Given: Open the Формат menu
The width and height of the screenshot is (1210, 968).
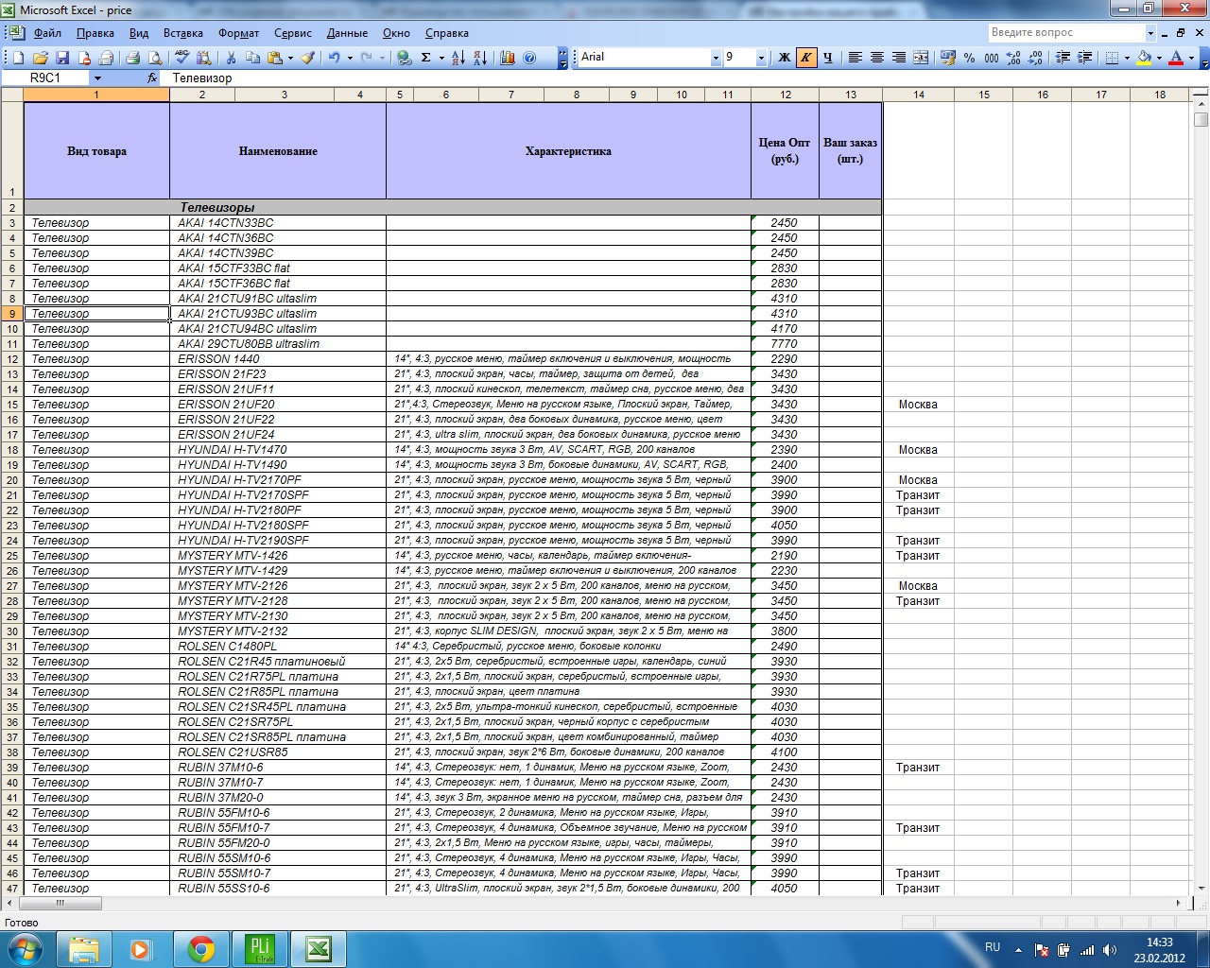Looking at the screenshot, I should 238,33.
